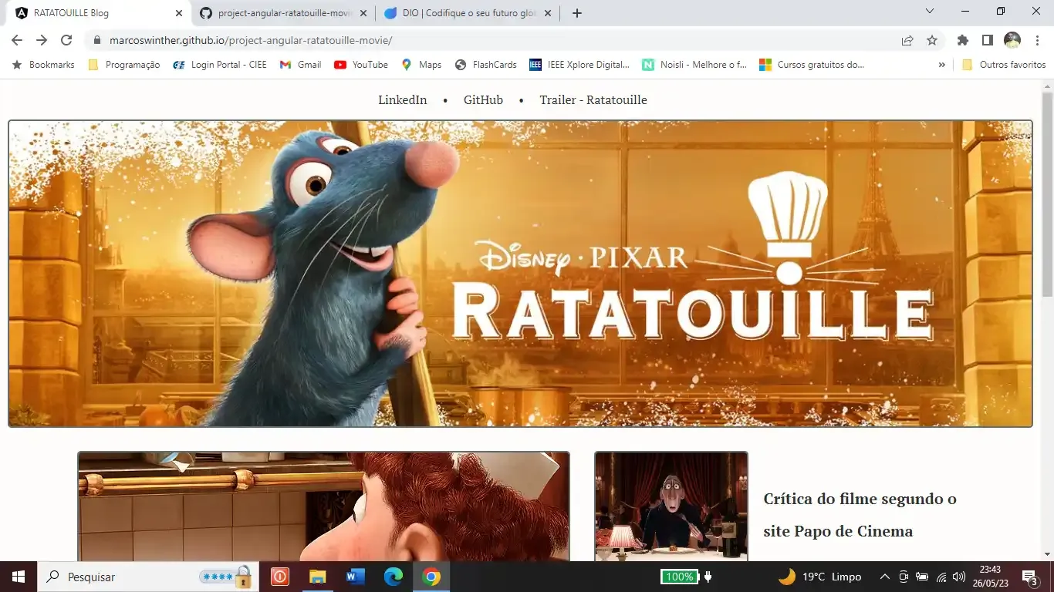Click the page vertical scrollbar thumb
The width and height of the screenshot is (1054, 592).
pyautogui.click(x=1047, y=195)
